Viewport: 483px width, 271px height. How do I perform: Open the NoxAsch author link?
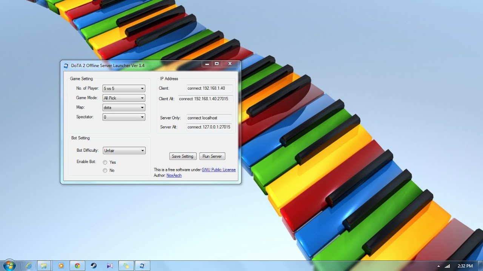pyautogui.click(x=174, y=175)
